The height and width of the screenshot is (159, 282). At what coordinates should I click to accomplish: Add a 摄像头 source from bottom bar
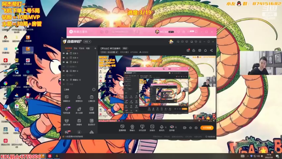point(132,128)
